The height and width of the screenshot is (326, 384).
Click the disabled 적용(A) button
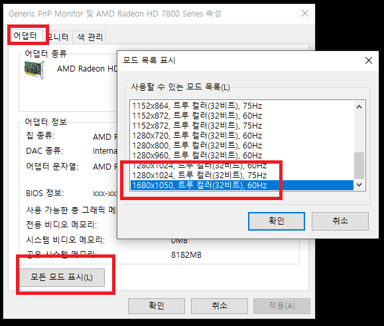(282, 305)
